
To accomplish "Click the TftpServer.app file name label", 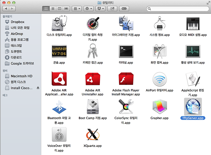I will coord(193,118).
